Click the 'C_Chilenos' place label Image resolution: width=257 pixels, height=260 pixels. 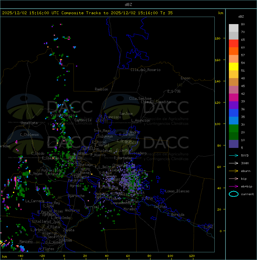pyautogui.click(x=29, y=135)
